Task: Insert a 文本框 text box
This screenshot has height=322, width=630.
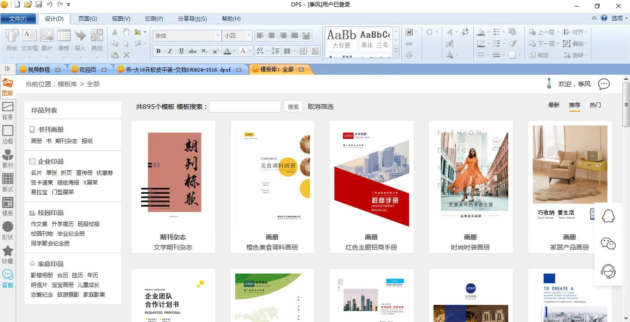Action: (x=30, y=40)
